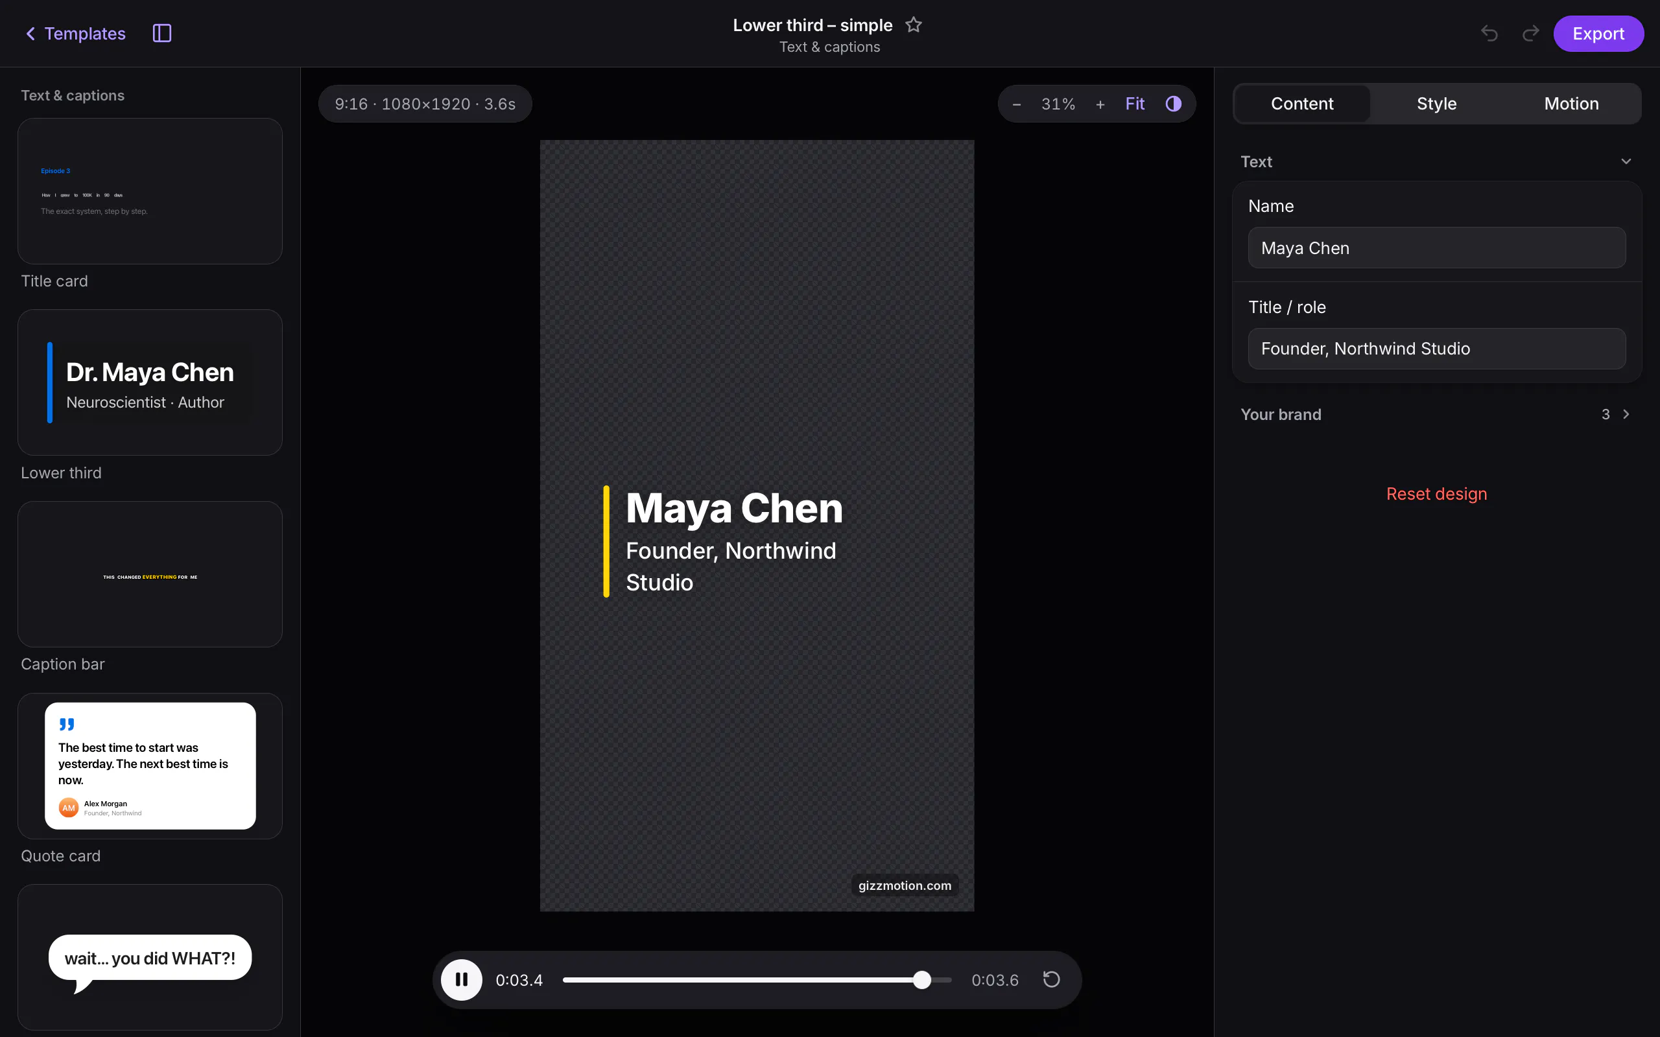The height and width of the screenshot is (1037, 1660).
Task: Select the Title card template thumbnail
Action: (150, 191)
